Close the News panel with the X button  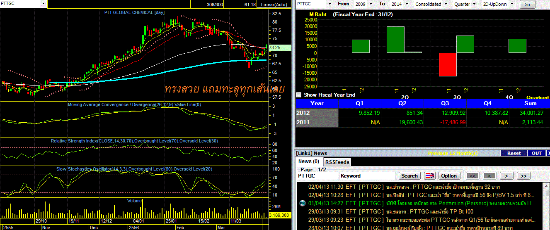(548, 153)
